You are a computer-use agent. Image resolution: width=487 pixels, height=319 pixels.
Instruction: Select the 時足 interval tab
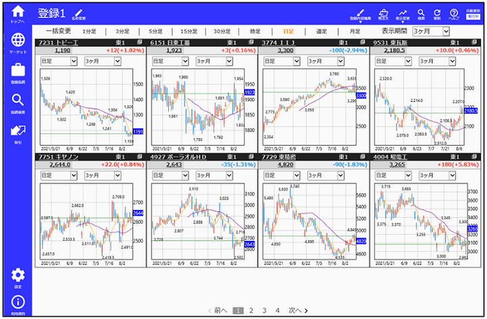coord(255,31)
